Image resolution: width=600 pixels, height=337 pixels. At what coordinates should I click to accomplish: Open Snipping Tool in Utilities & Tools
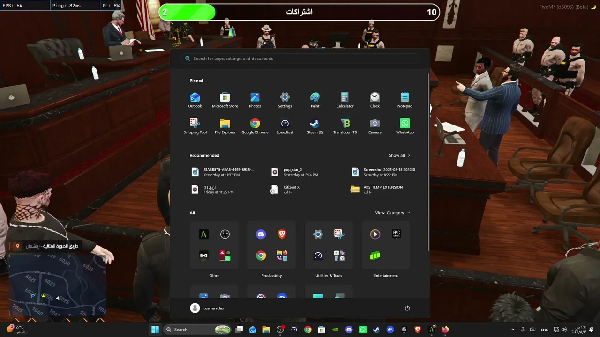click(339, 234)
